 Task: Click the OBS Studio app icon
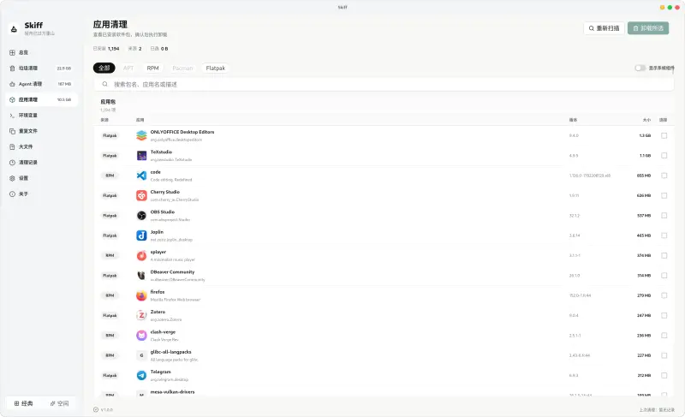[141, 215]
